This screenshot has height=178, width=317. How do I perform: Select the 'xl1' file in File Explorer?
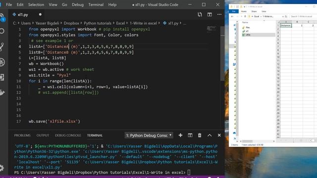[247, 31]
